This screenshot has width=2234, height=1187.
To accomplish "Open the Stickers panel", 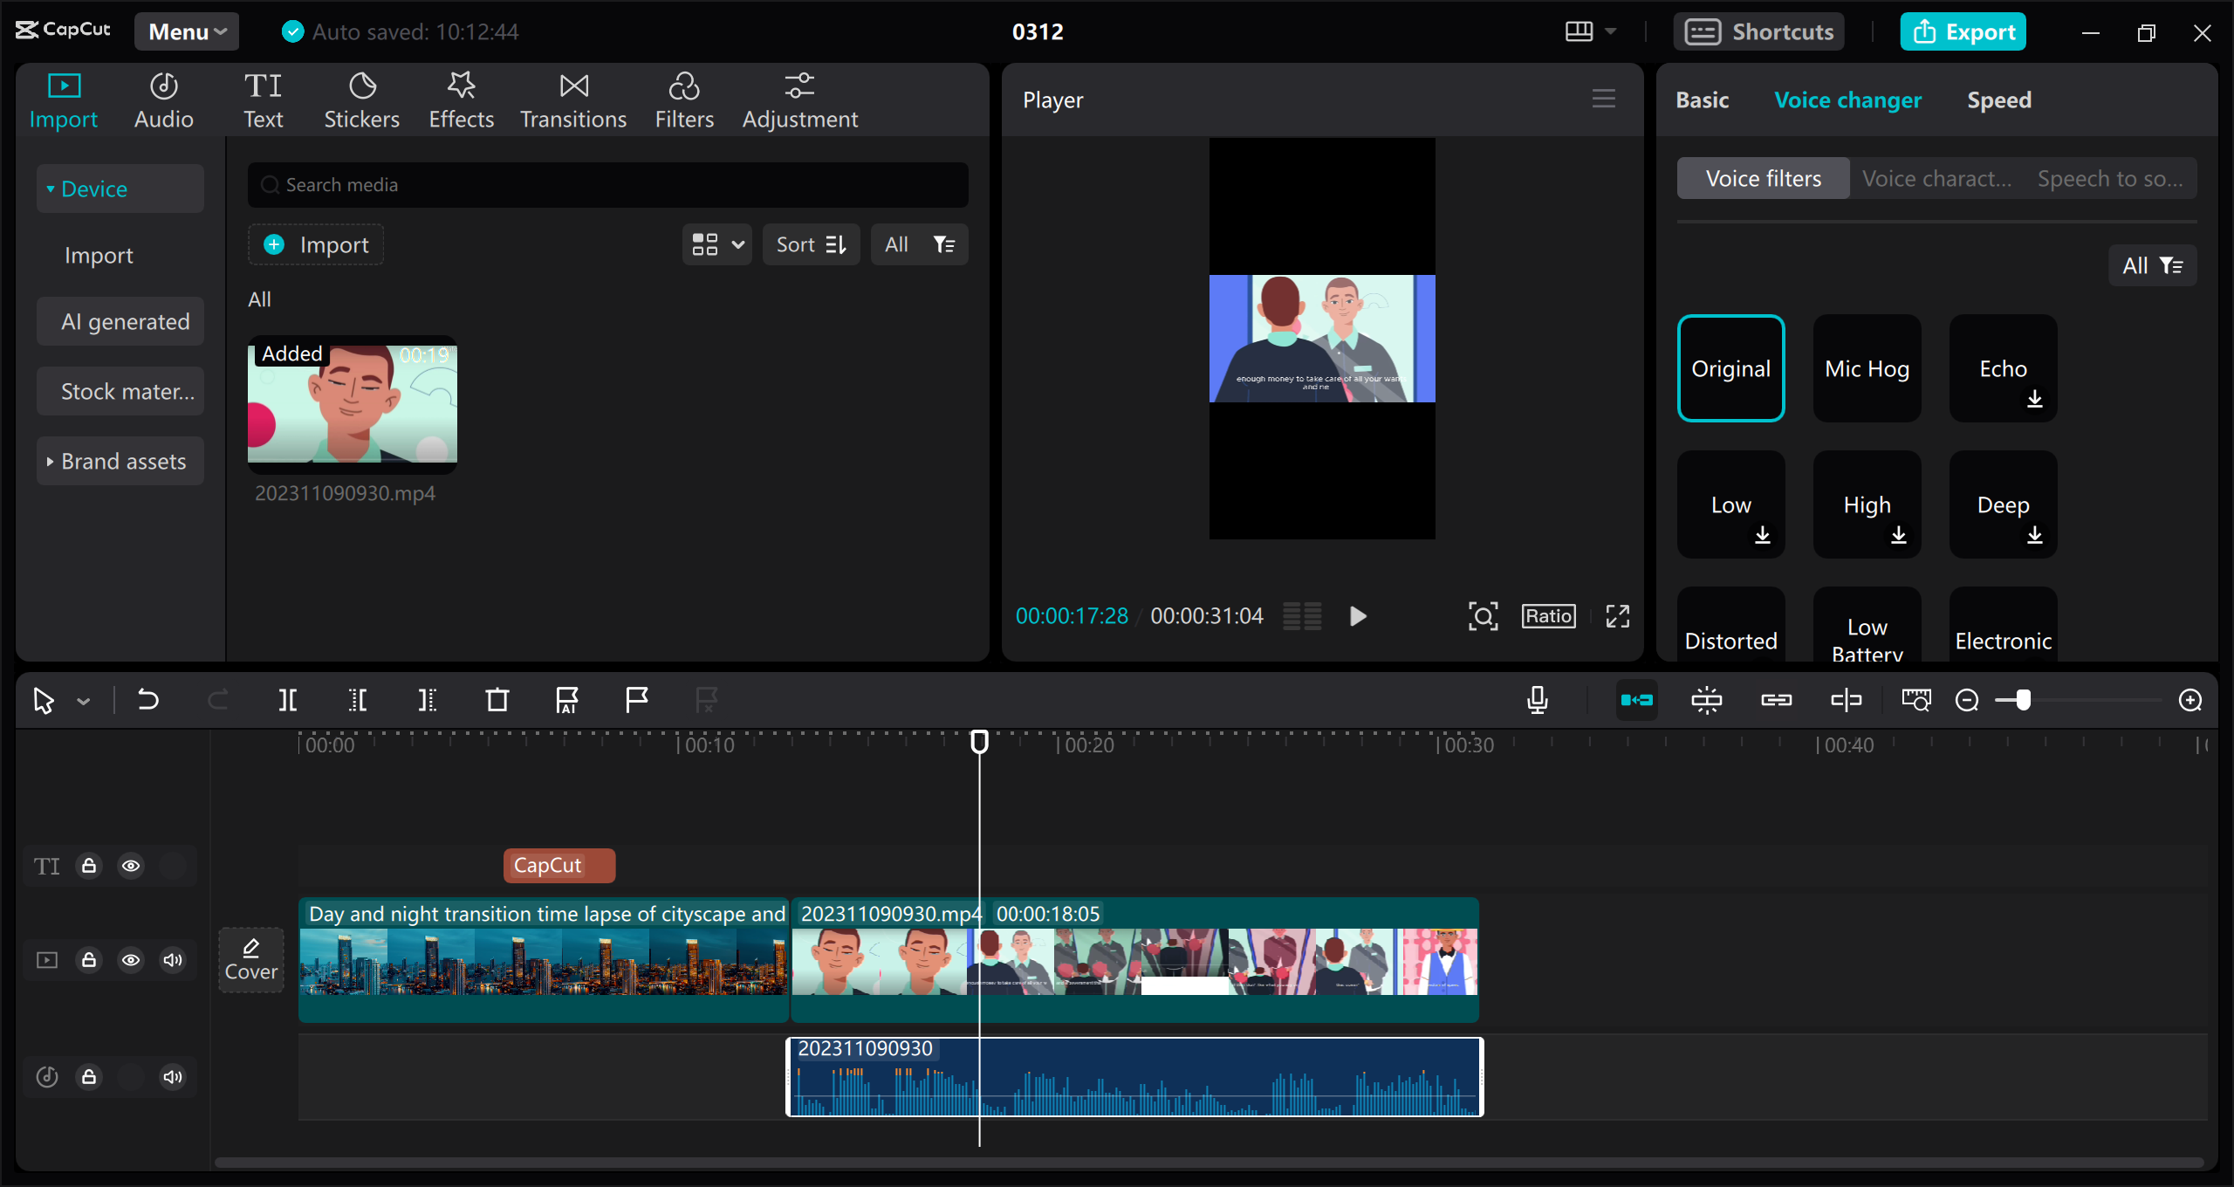I will [x=361, y=99].
